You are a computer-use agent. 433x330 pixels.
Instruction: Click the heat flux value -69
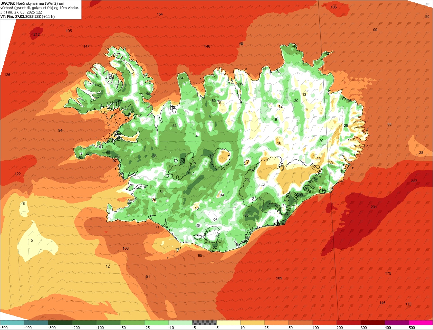108,153
